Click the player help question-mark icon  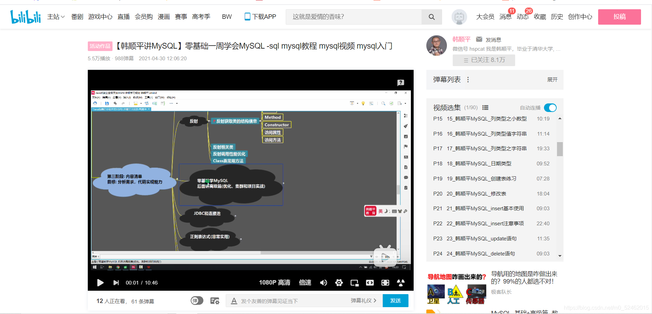(x=401, y=83)
